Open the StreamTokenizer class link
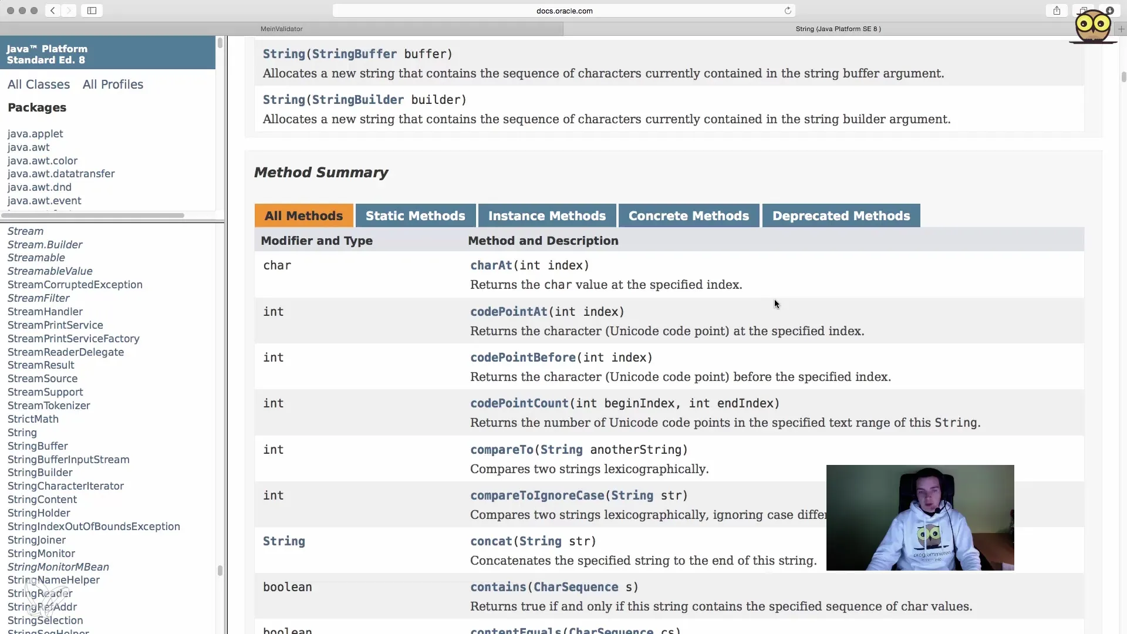Image resolution: width=1127 pixels, height=634 pixels. click(49, 406)
